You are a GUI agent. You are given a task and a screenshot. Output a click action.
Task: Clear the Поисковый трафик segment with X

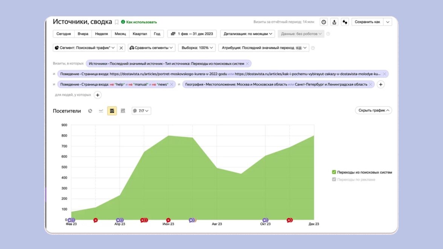click(x=121, y=48)
